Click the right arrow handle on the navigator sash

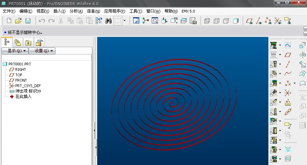click(96, 147)
